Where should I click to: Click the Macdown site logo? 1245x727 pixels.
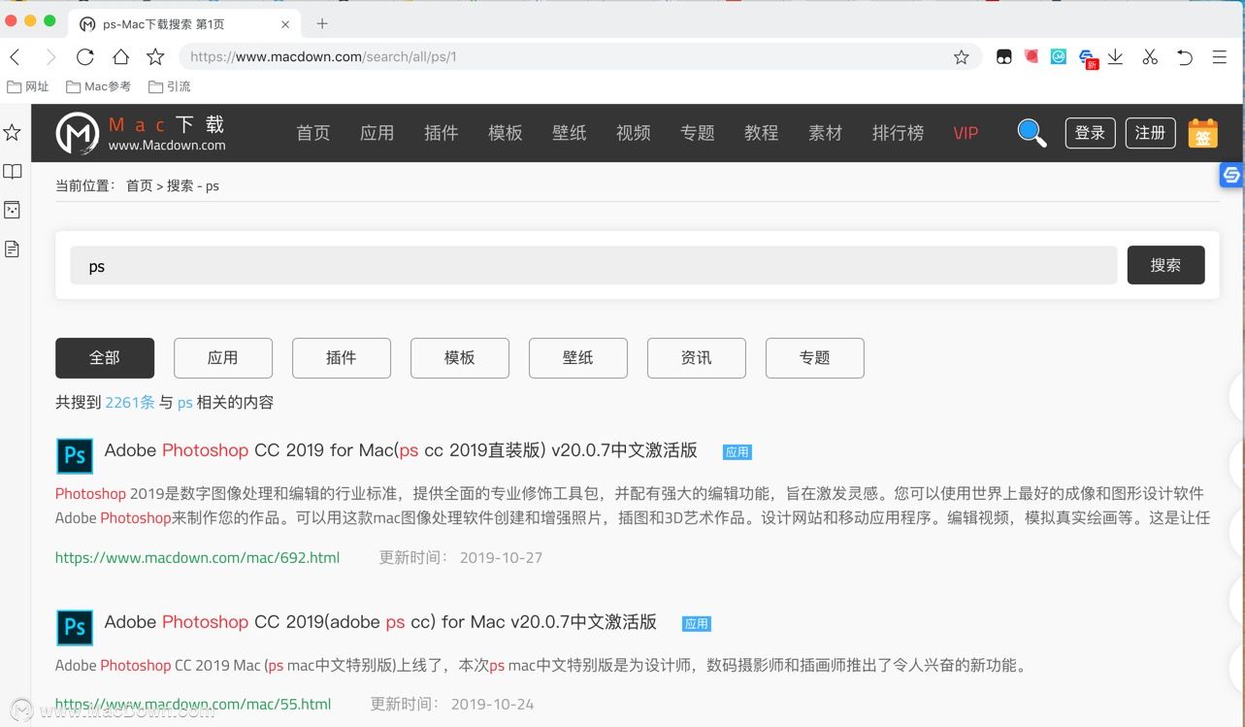141,133
